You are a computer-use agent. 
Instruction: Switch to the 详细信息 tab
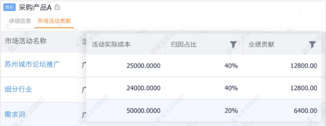pyautogui.click(x=20, y=21)
